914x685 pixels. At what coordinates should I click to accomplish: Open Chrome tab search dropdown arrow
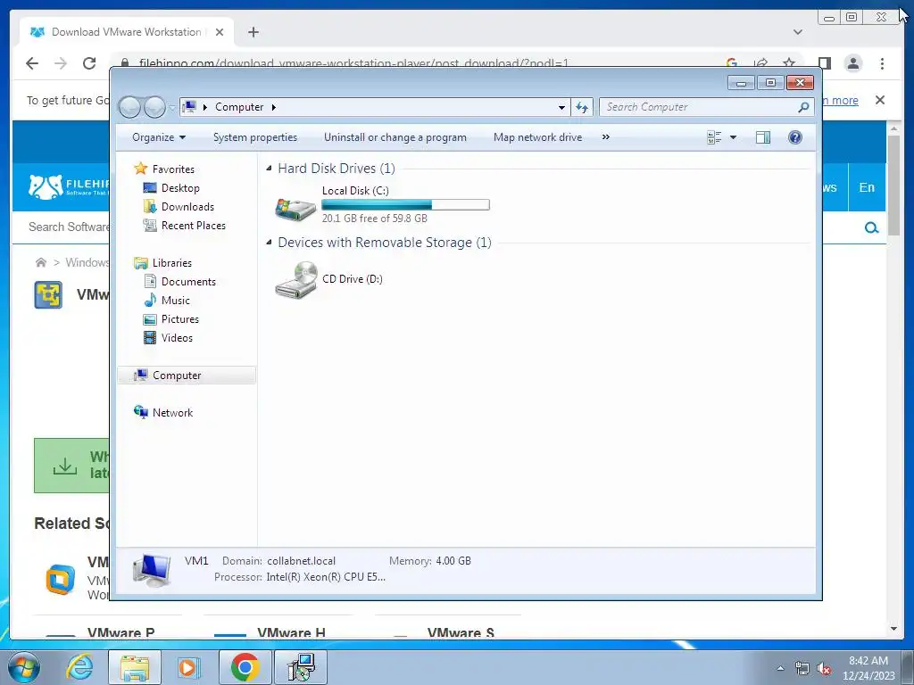pyautogui.click(x=798, y=32)
